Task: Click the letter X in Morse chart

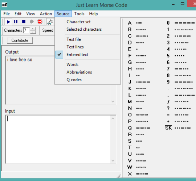Action: tap(130, 174)
